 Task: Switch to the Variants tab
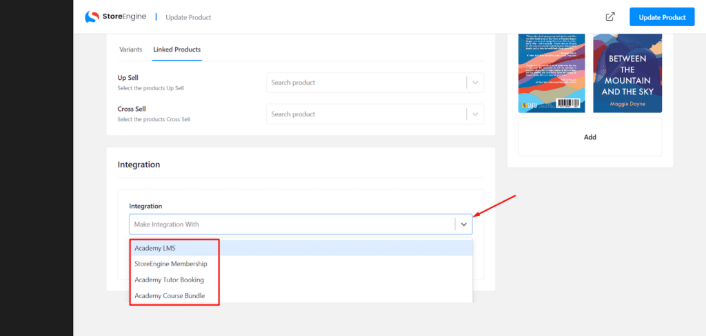point(130,50)
